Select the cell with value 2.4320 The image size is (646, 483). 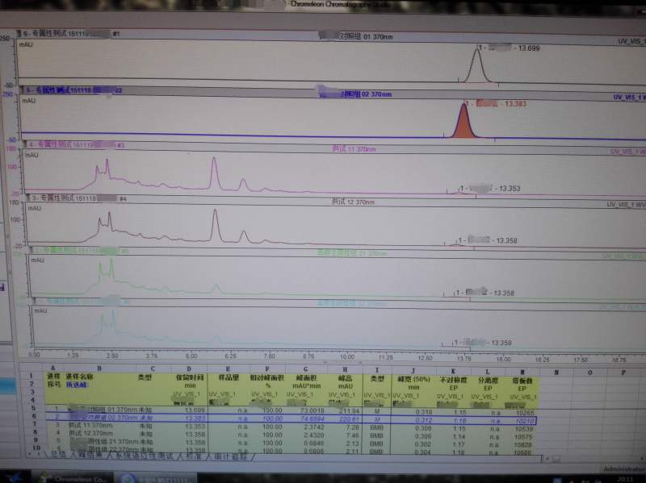(x=306, y=435)
